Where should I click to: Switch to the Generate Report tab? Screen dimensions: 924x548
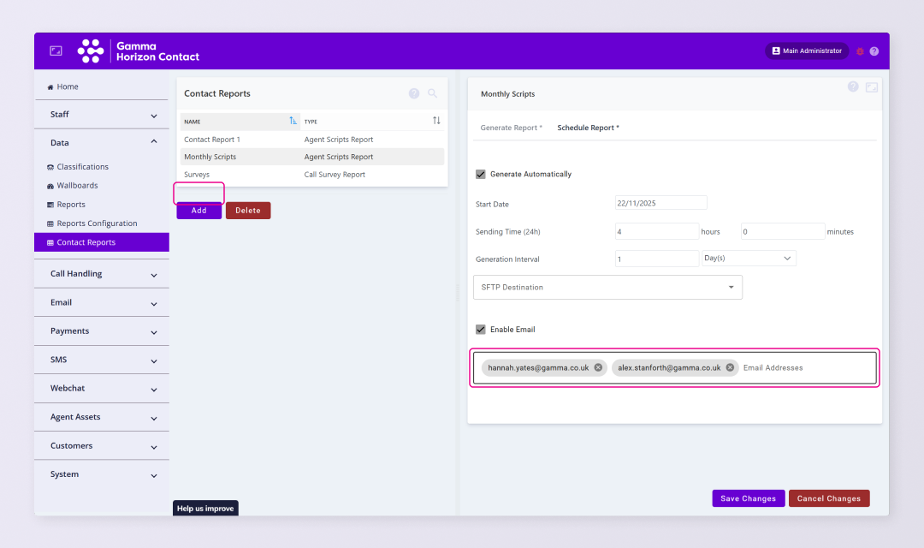coord(511,128)
